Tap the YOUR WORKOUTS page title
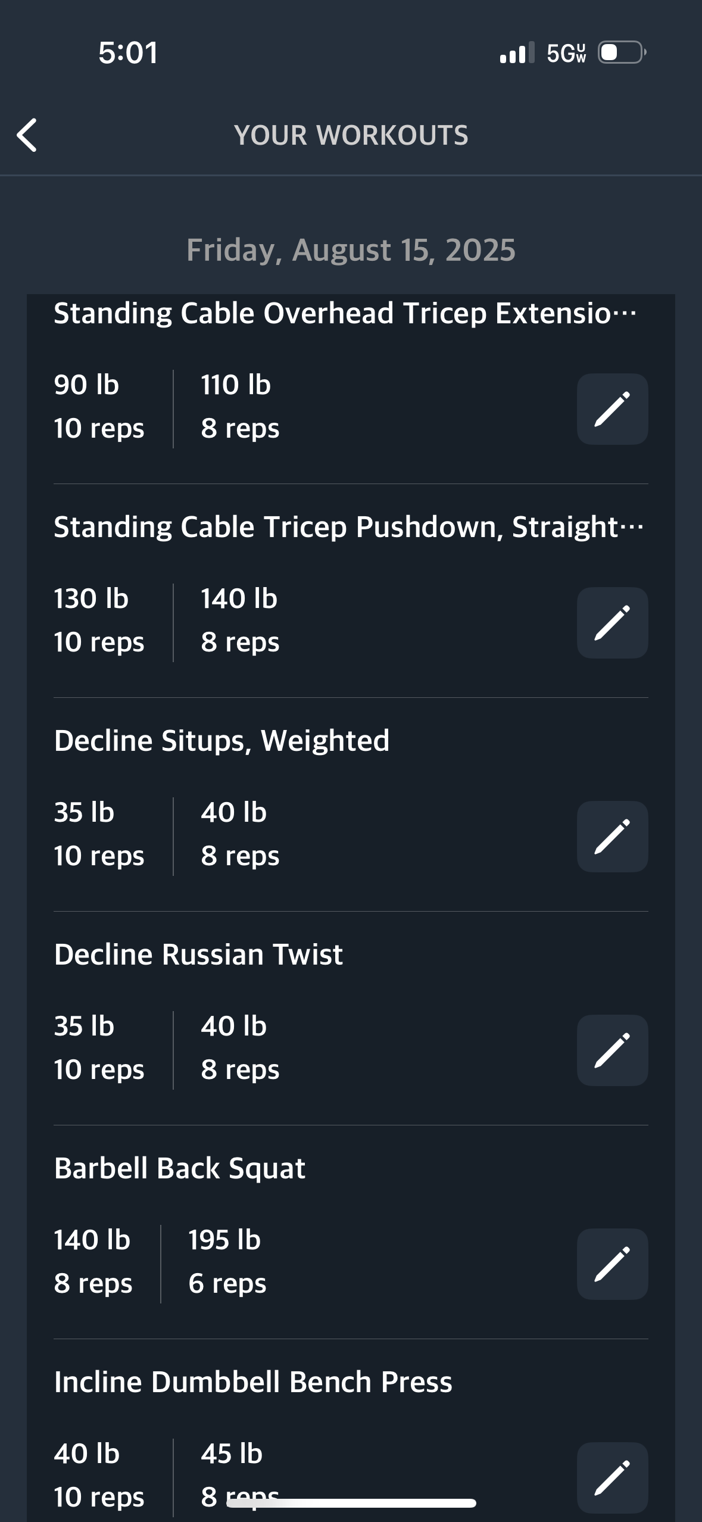Image resolution: width=702 pixels, height=1522 pixels. (x=351, y=135)
